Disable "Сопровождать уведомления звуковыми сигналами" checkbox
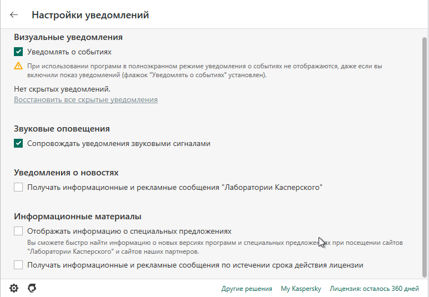This screenshot has height=297, width=429. (19, 144)
